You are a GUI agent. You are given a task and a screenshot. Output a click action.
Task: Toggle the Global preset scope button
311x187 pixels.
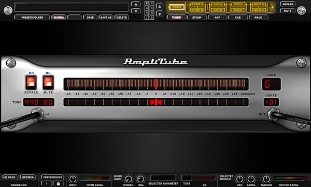pos(59,18)
